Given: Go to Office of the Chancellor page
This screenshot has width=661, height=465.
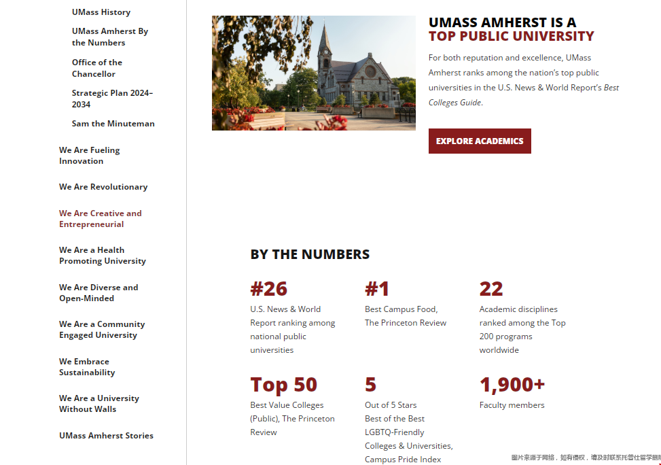Looking at the screenshot, I should (97, 68).
